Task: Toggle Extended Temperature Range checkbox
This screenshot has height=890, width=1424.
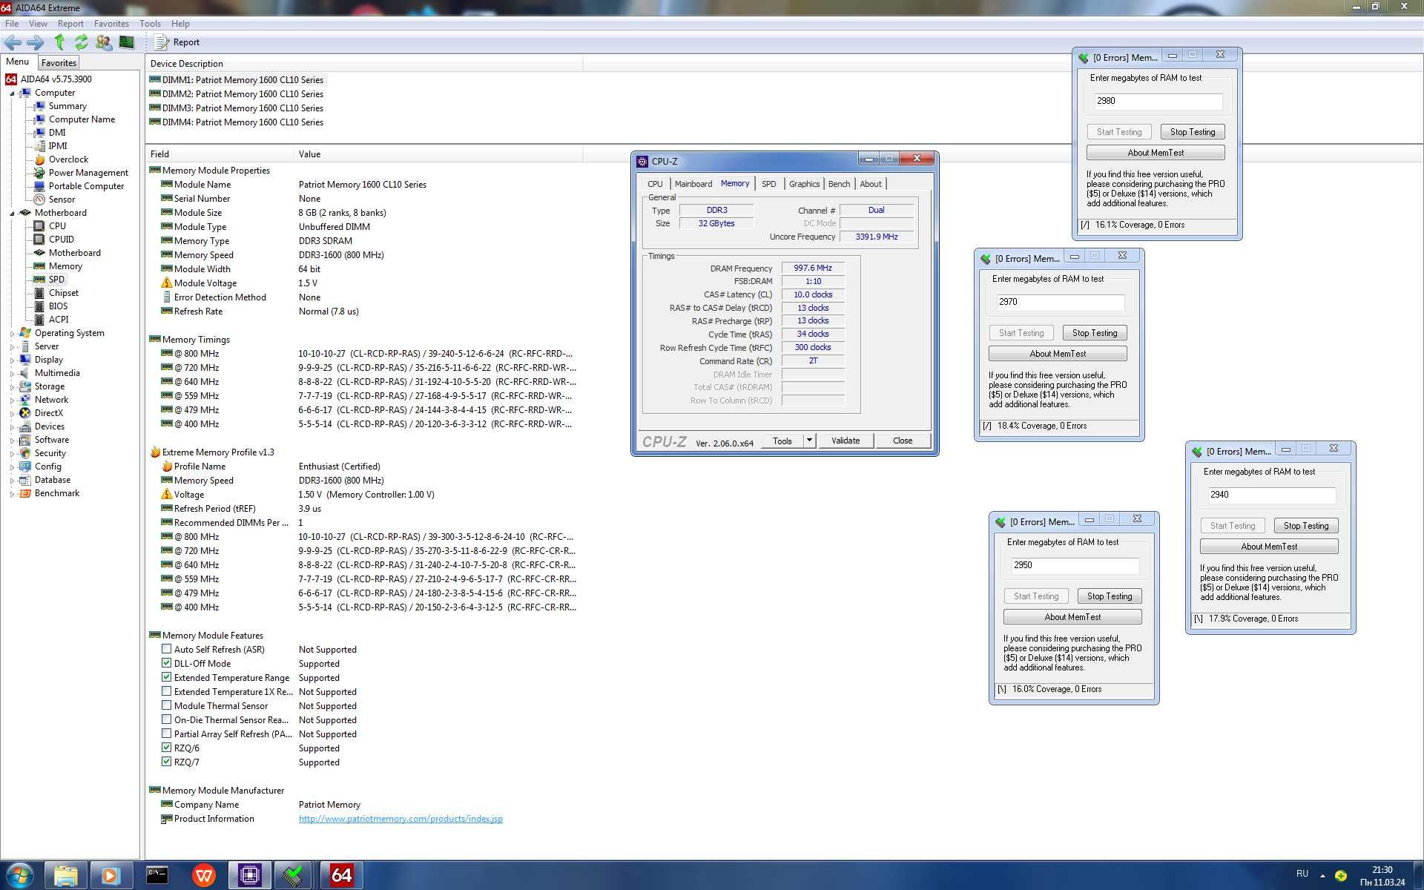Action: point(166,677)
